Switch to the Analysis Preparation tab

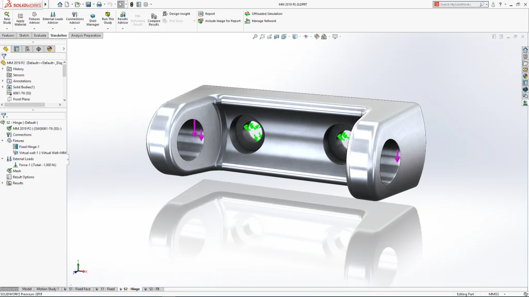coord(85,36)
